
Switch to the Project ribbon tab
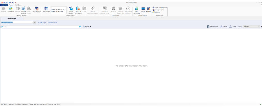coord(11,5)
